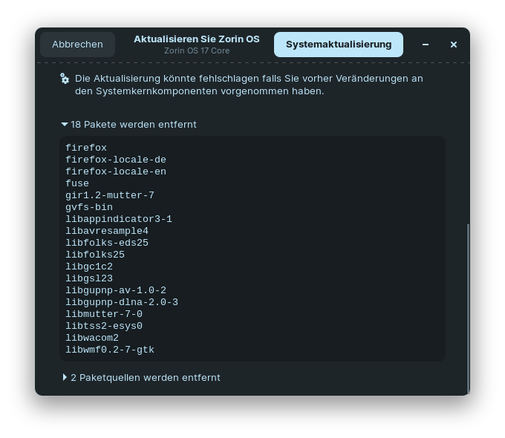505x438 pixels.
Task: Select the libfolks25 line
Action: coord(95,255)
